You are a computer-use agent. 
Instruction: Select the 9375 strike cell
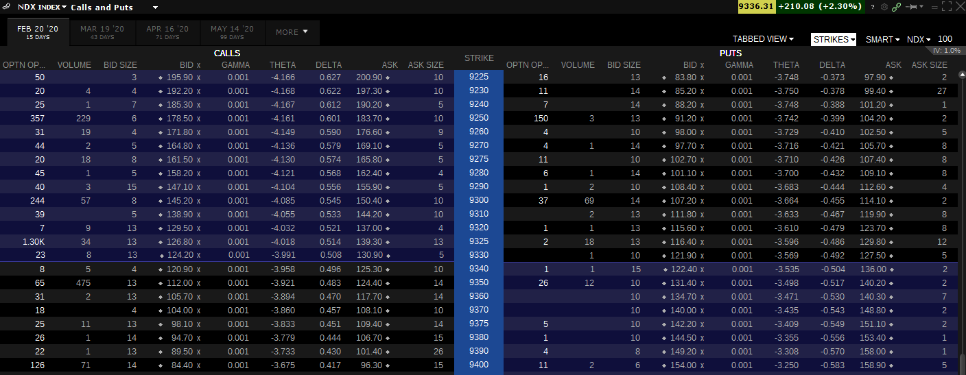pos(479,324)
